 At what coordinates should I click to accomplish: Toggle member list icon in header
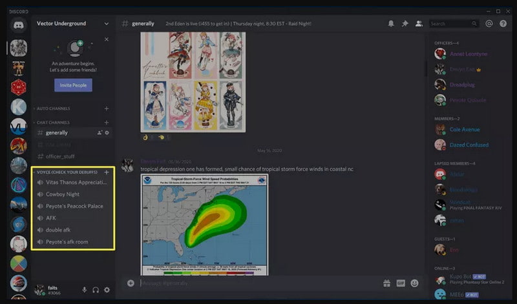coord(419,24)
